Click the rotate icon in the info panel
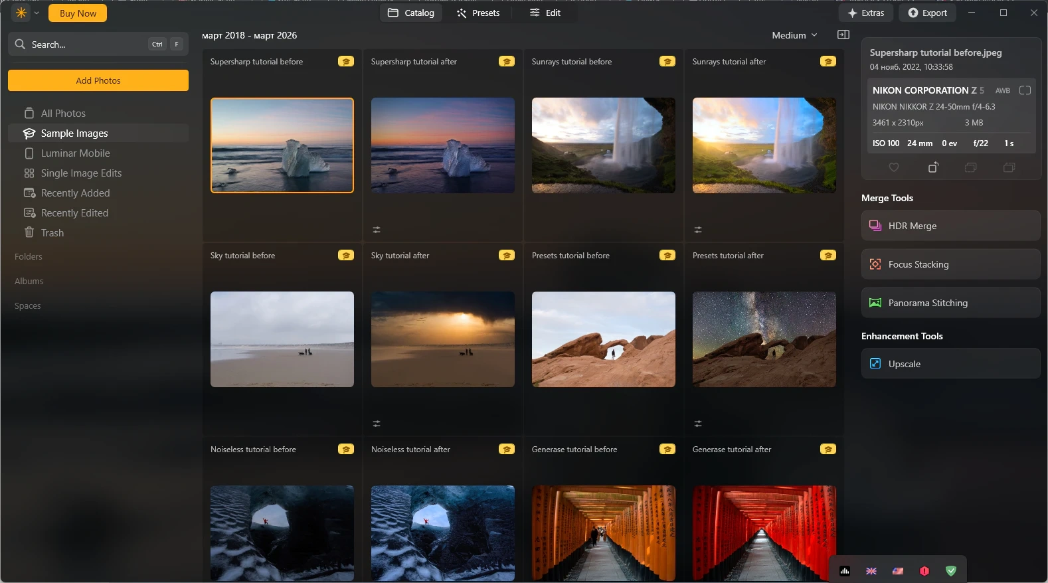The width and height of the screenshot is (1048, 583). pos(933,167)
